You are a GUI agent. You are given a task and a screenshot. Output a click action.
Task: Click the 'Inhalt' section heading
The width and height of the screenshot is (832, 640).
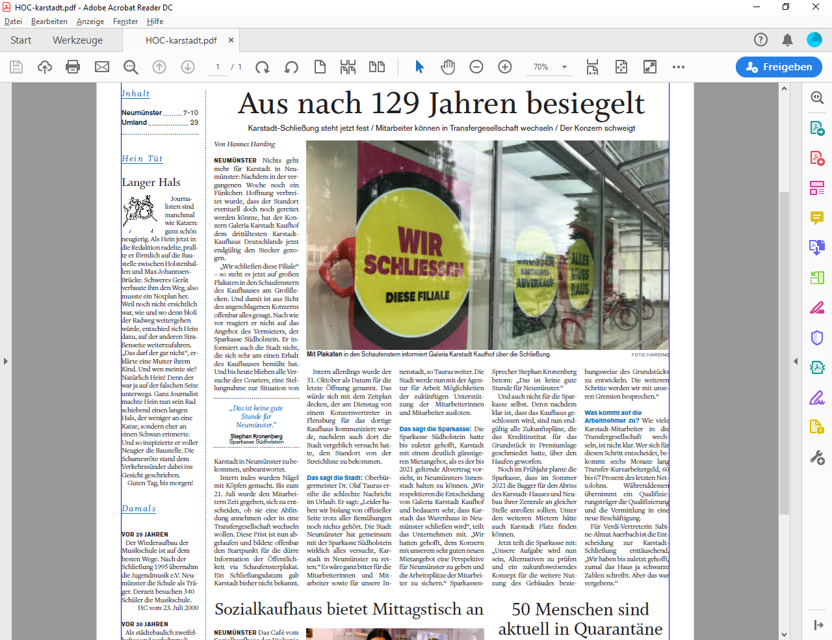(x=136, y=94)
